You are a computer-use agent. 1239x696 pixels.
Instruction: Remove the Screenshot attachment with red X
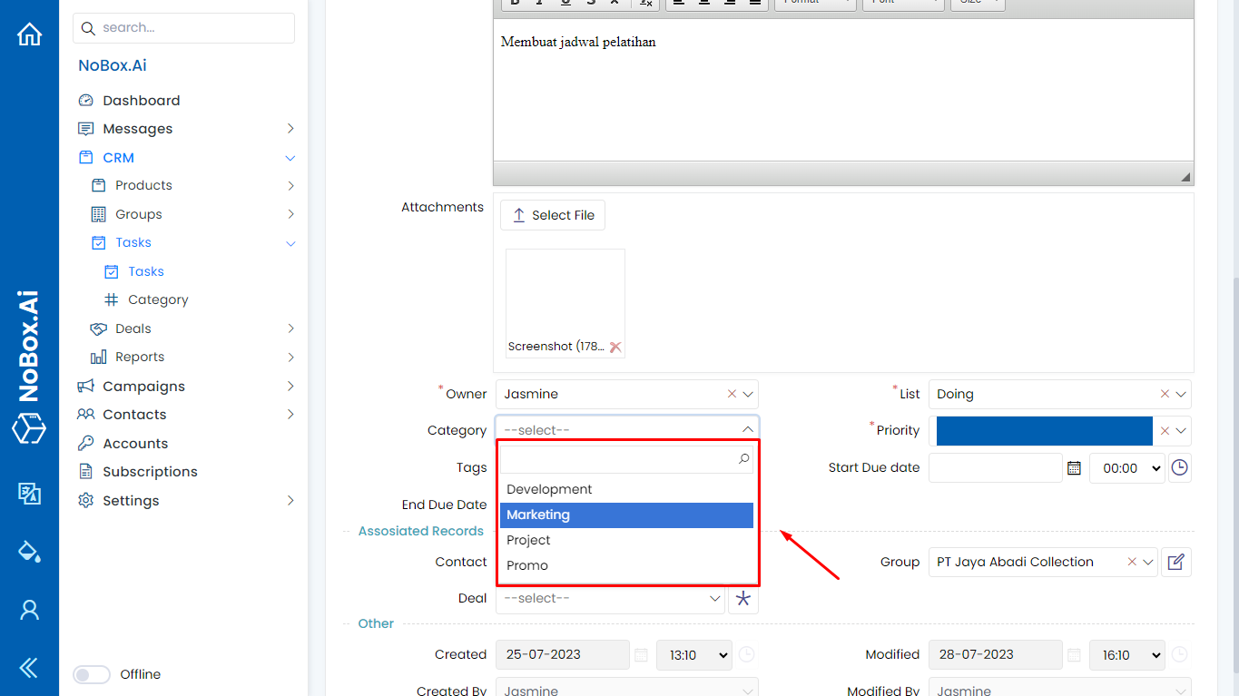(x=615, y=347)
